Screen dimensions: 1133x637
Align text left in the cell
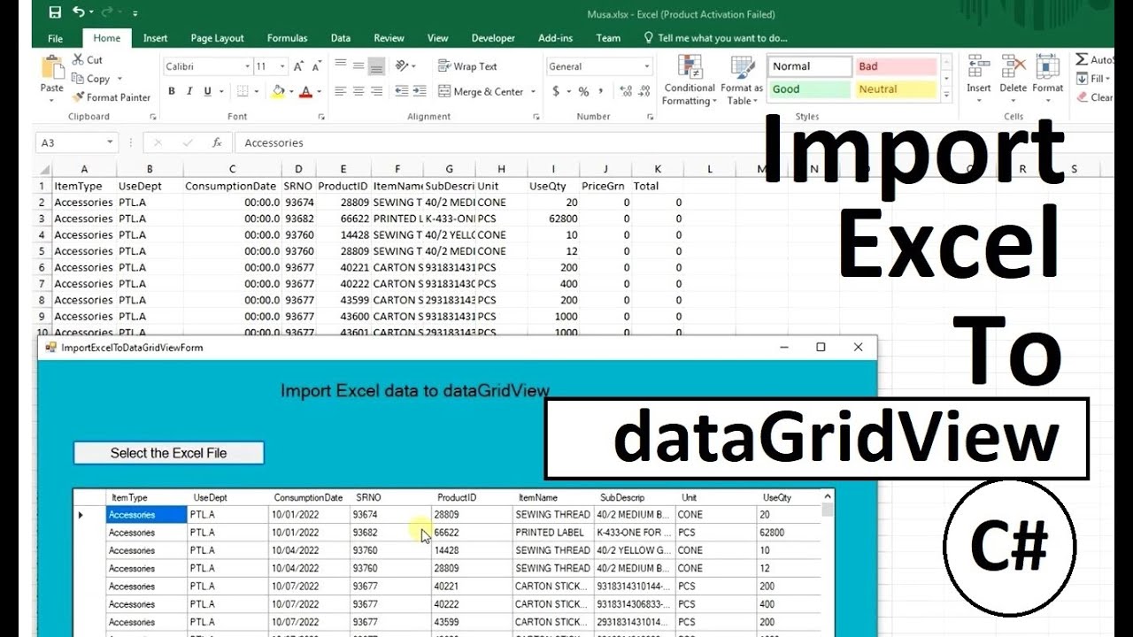point(341,91)
